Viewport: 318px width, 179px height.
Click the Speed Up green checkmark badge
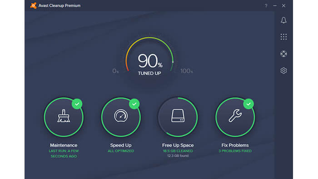coord(134,104)
